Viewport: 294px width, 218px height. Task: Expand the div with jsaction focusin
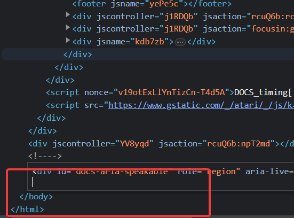pyautogui.click(x=68, y=28)
